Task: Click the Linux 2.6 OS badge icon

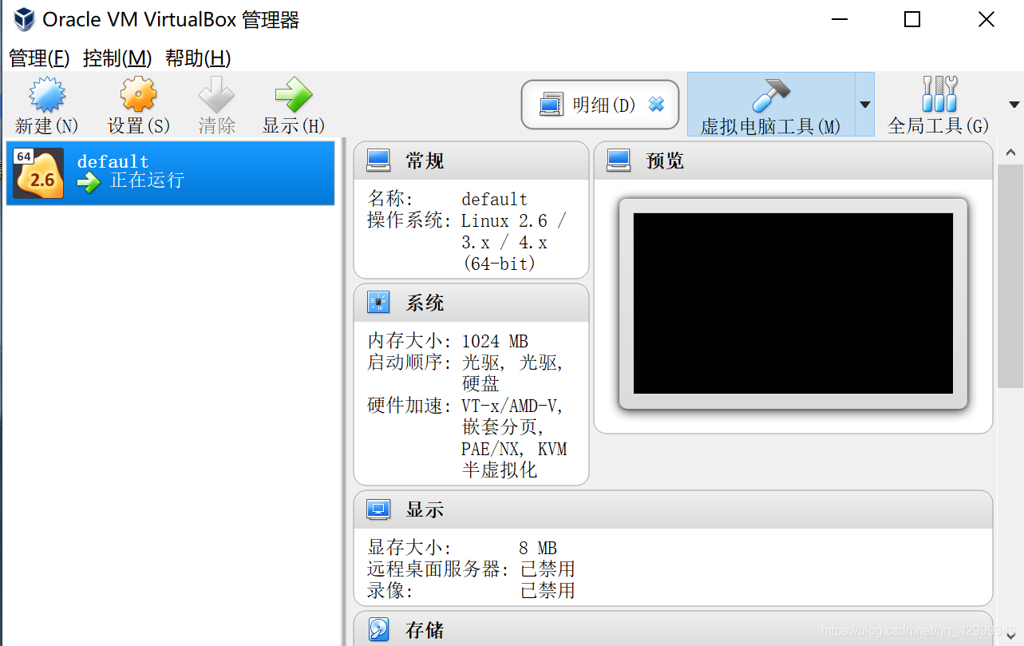Action: [38, 173]
